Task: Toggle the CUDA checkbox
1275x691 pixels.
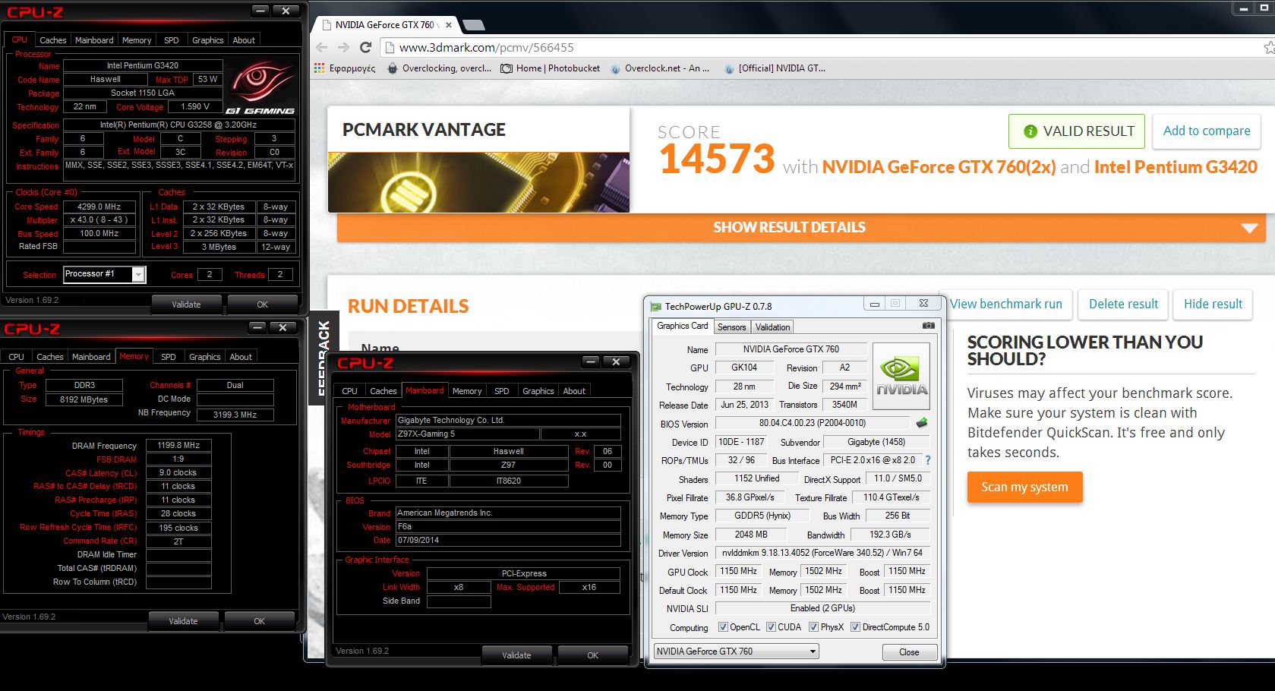Action: click(771, 627)
